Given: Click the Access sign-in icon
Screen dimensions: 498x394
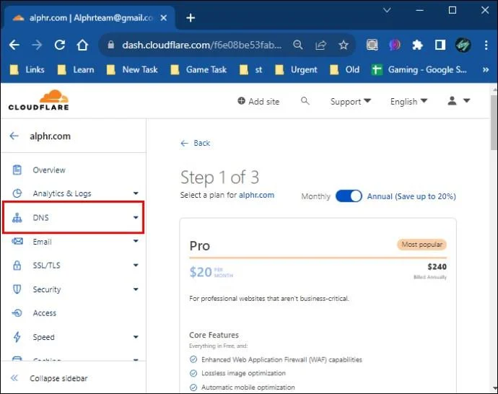Looking at the screenshot, I should pyautogui.click(x=17, y=313).
